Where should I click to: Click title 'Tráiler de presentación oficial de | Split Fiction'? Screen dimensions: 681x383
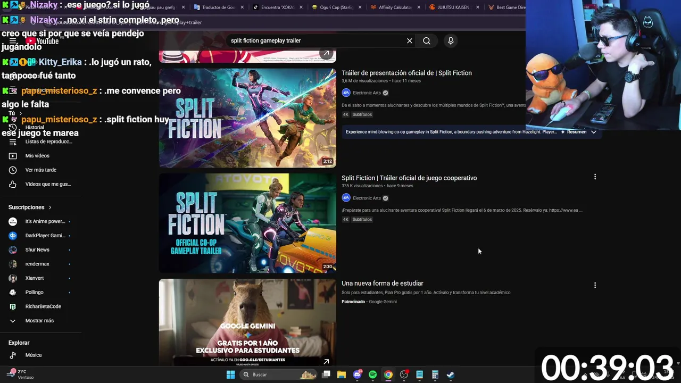(x=406, y=73)
